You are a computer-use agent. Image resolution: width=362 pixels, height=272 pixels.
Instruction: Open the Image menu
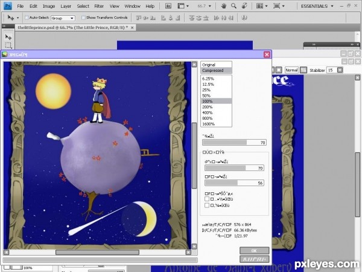[x=49, y=6]
